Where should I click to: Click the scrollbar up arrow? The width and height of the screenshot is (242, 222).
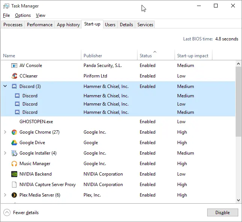(239, 64)
